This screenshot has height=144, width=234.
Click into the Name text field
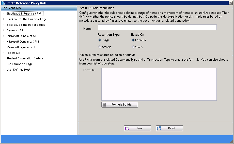click(157, 27)
